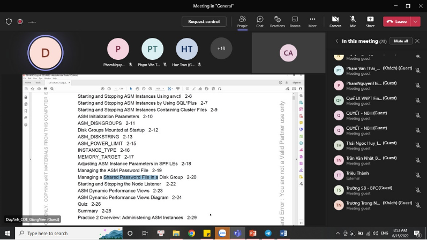Click the red recording indicator

(x=20, y=21)
